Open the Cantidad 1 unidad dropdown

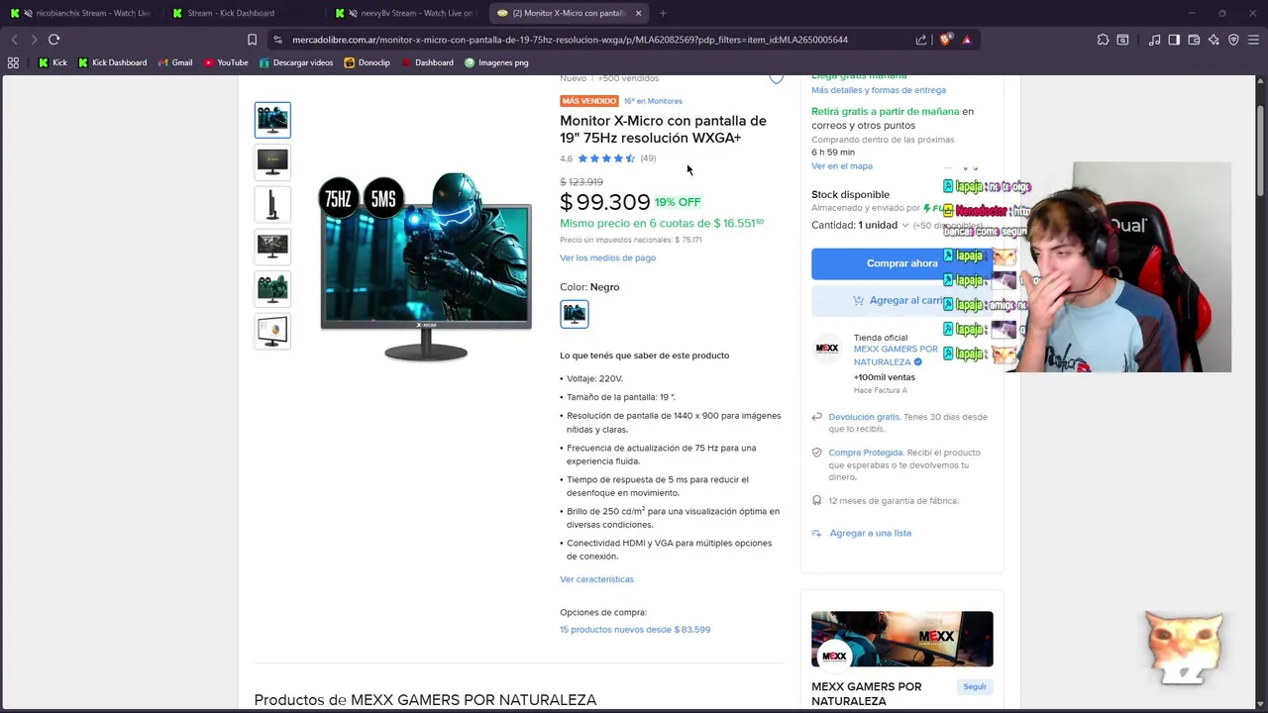[x=860, y=225]
